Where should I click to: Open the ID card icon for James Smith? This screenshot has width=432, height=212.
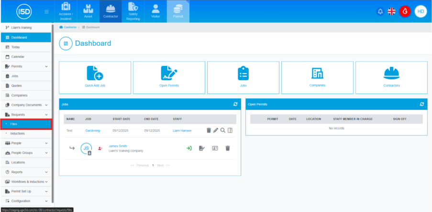(x=215, y=148)
